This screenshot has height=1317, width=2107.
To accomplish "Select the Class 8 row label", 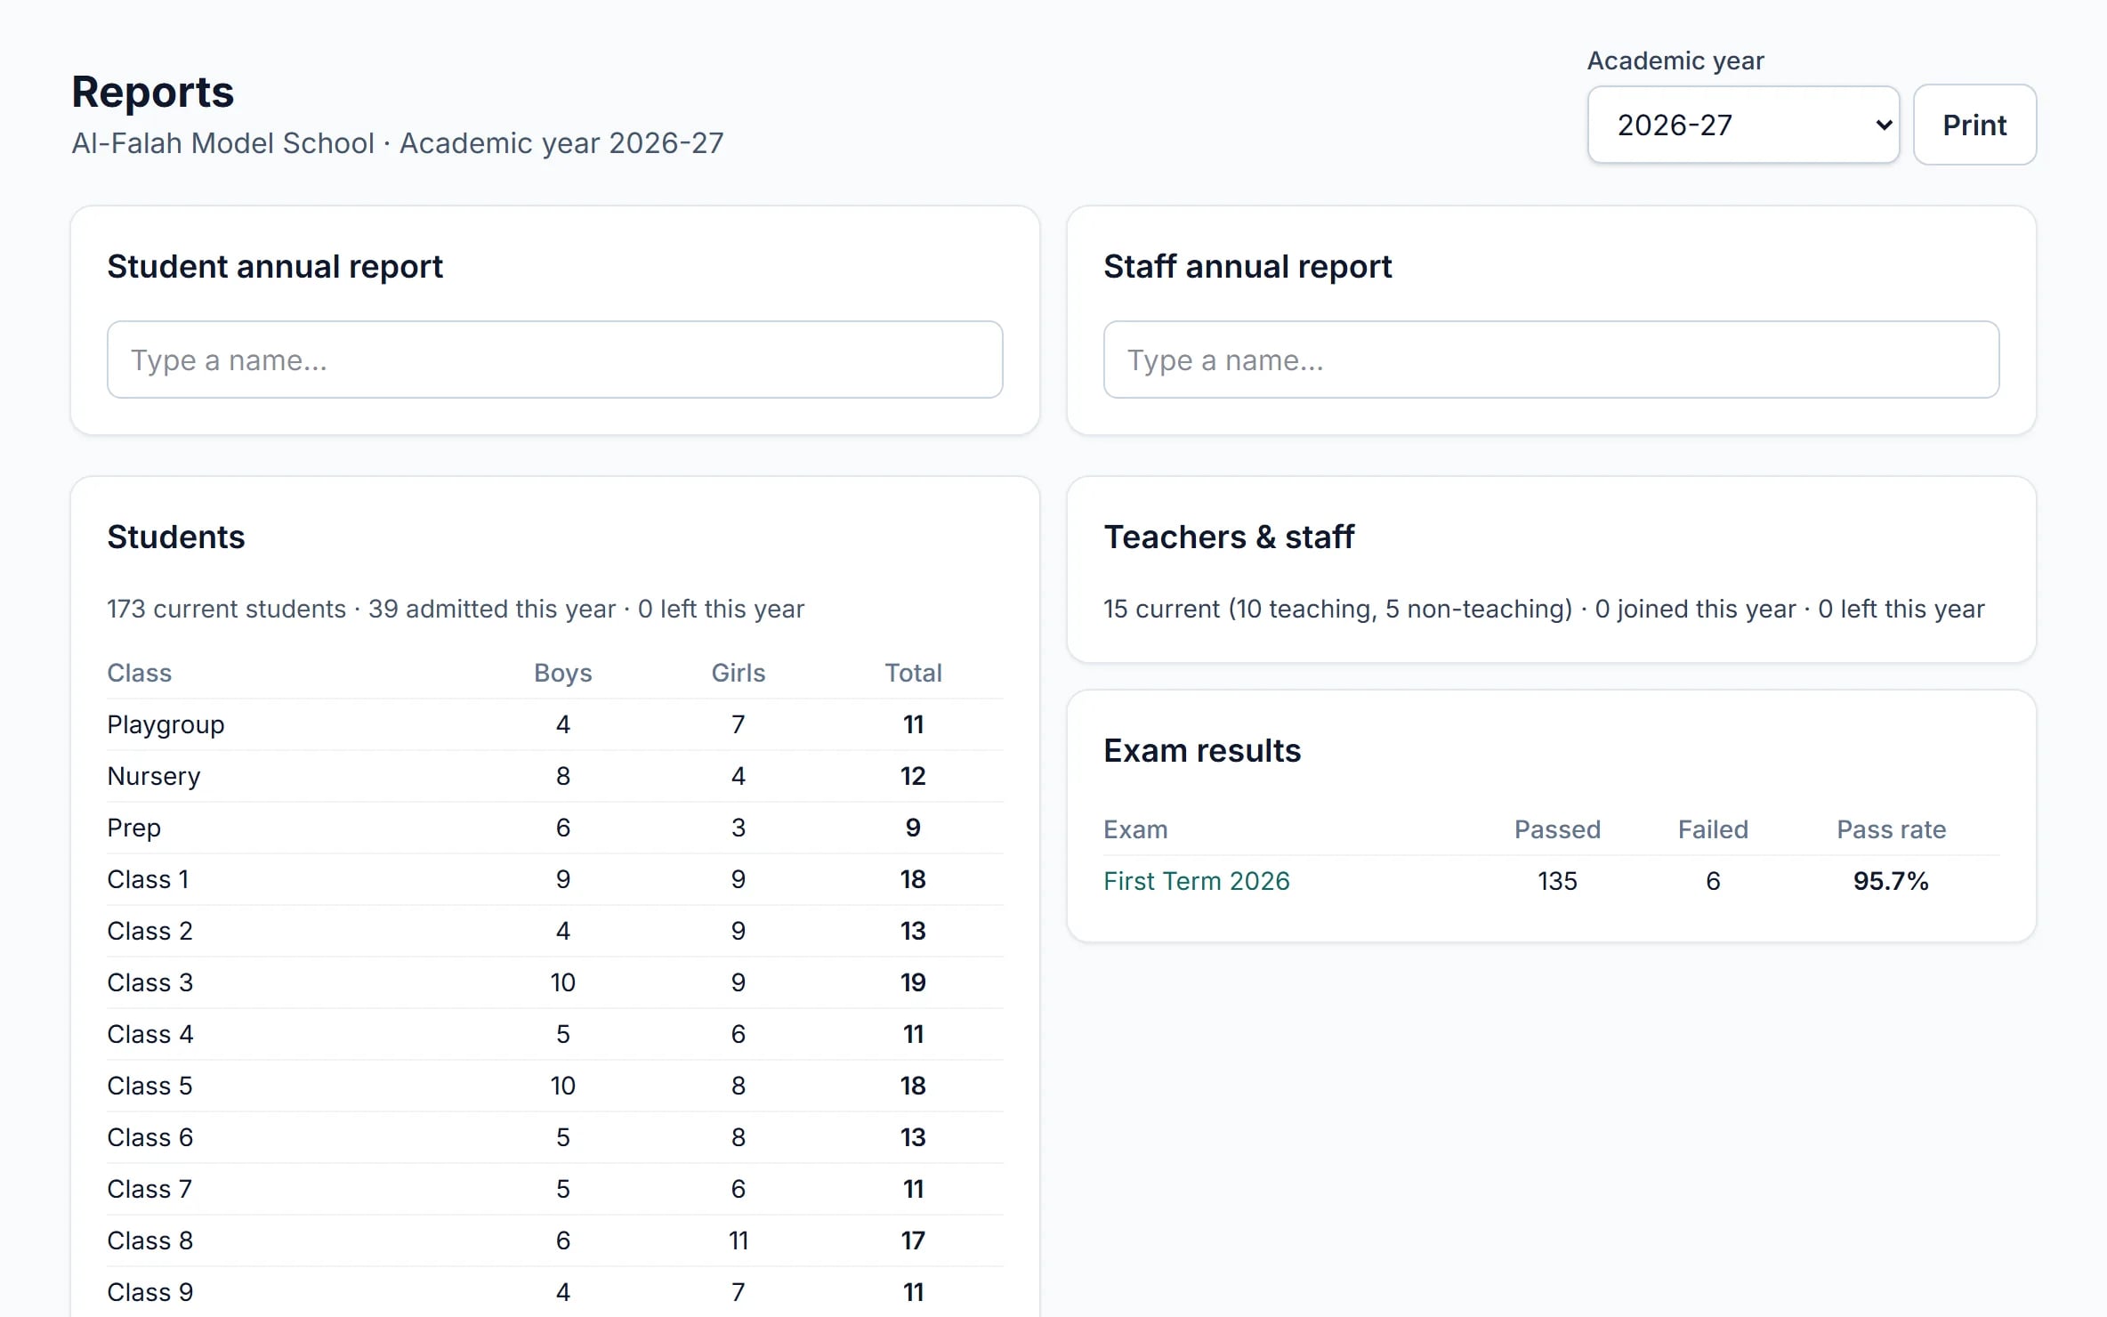I will pyautogui.click(x=149, y=1240).
